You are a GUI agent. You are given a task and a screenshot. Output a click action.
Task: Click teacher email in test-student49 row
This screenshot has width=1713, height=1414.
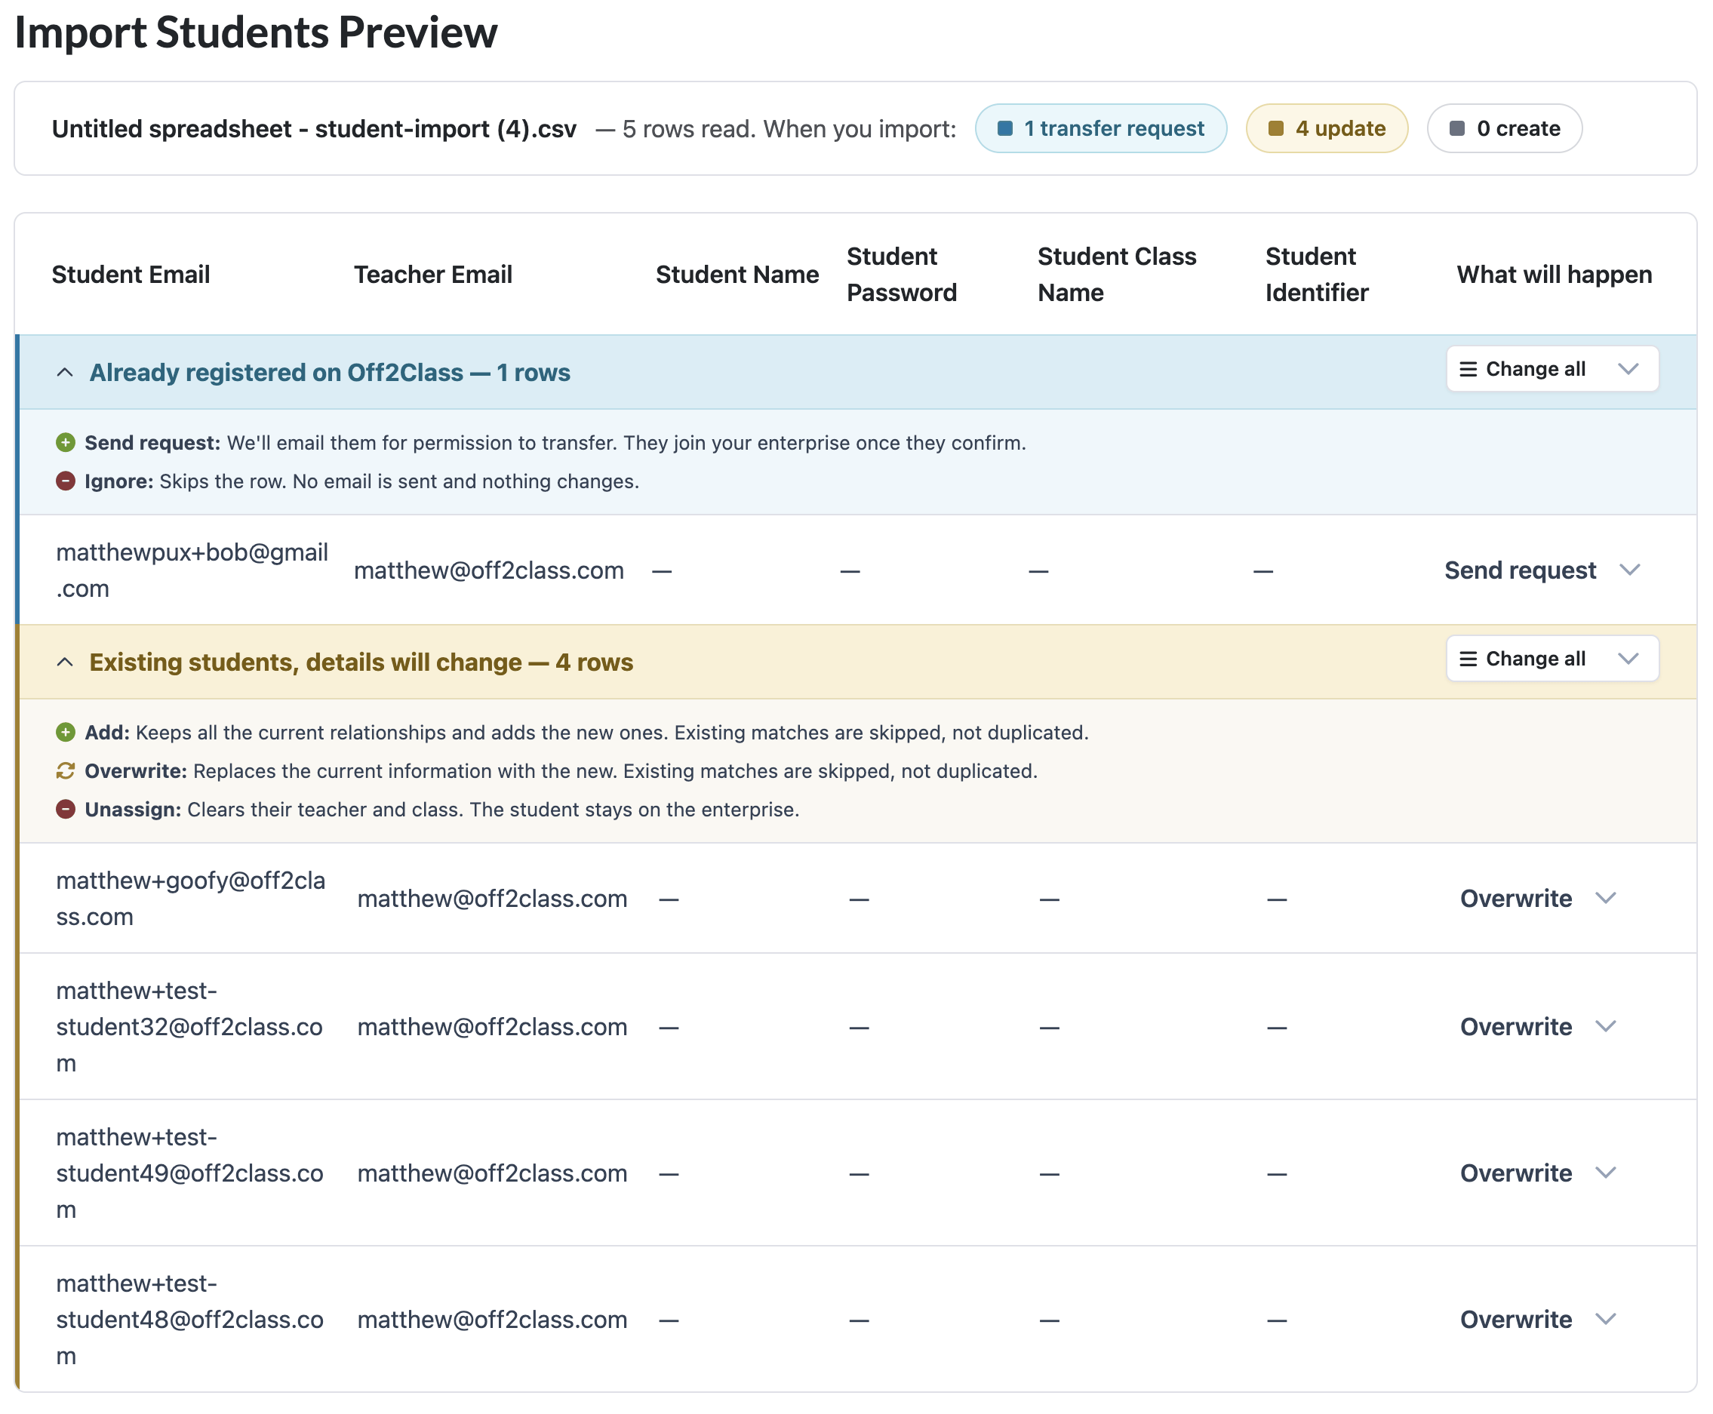tap(492, 1173)
